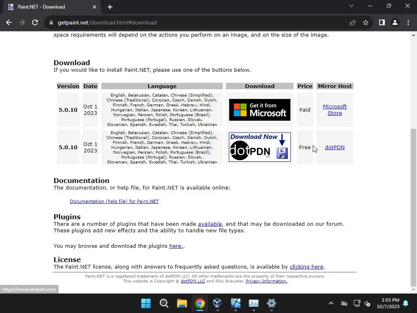Select the Paint.NET - Download tab
This screenshot has height=313, width=417.
(x=52, y=7)
